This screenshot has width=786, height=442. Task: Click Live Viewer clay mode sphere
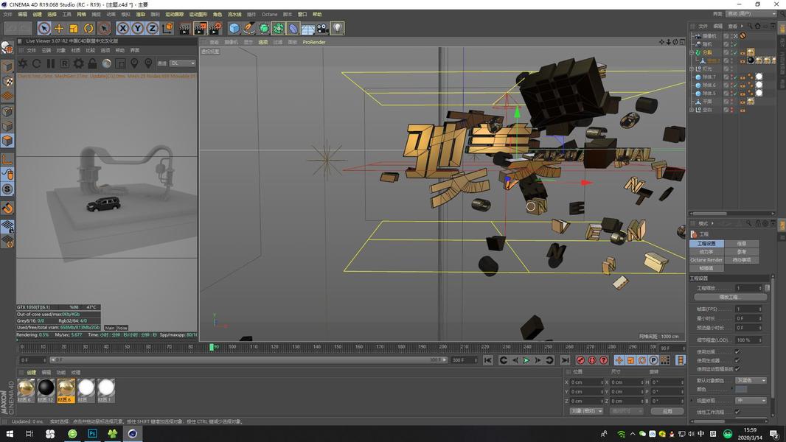[x=107, y=63]
